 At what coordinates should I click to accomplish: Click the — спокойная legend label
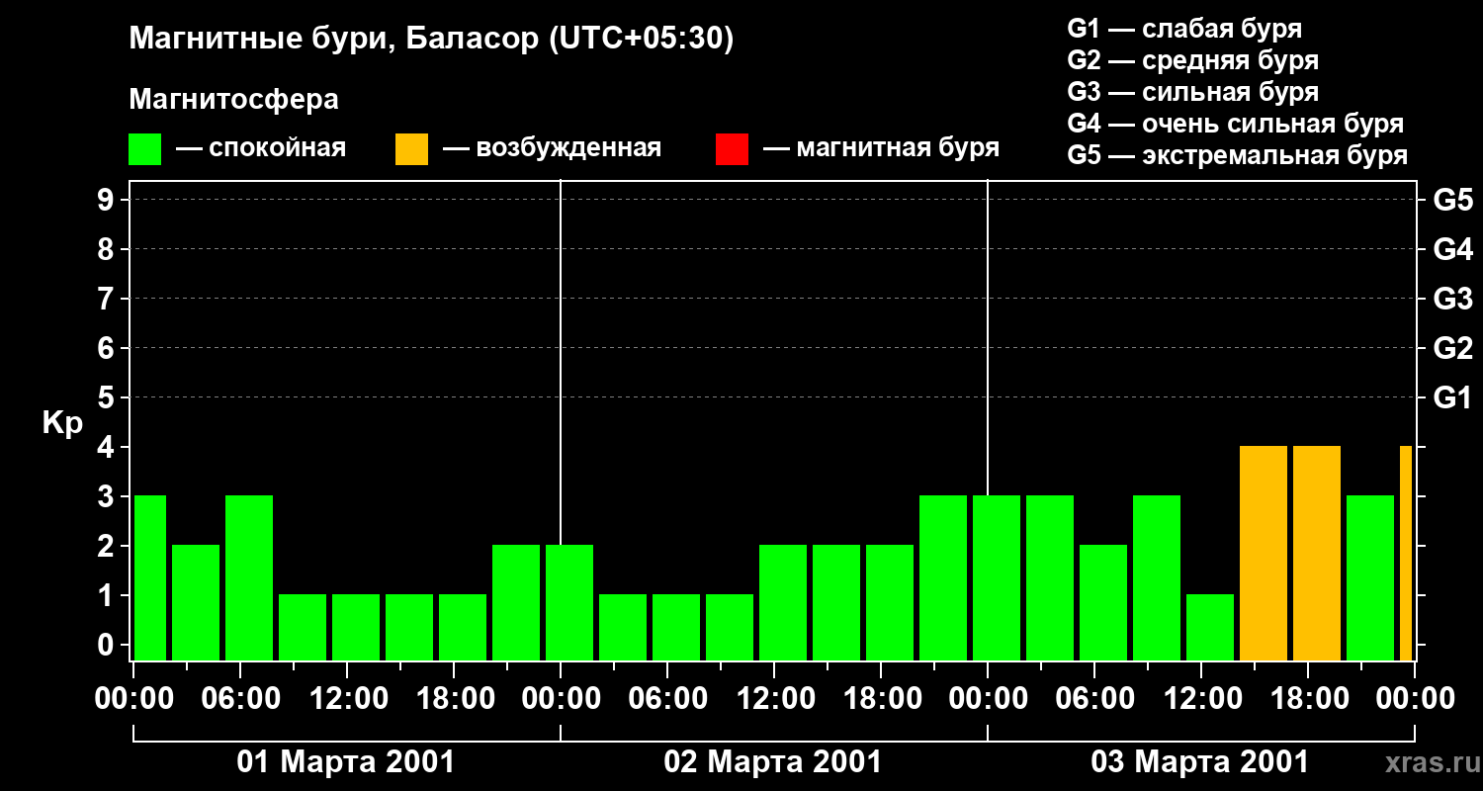point(260,148)
